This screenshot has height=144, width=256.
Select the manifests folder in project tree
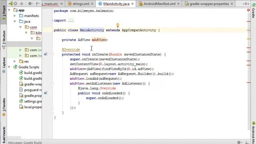tap(29, 16)
